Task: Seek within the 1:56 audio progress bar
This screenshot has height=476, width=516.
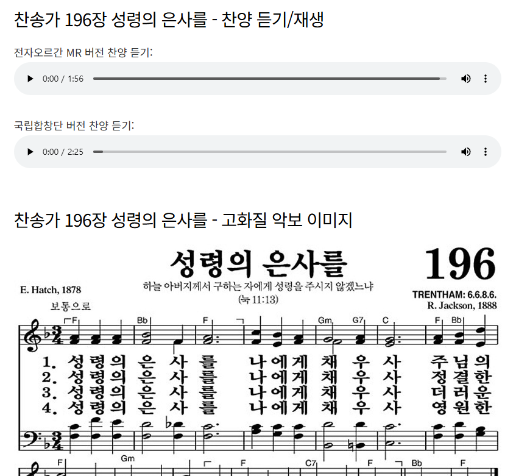Action: coord(269,79)
